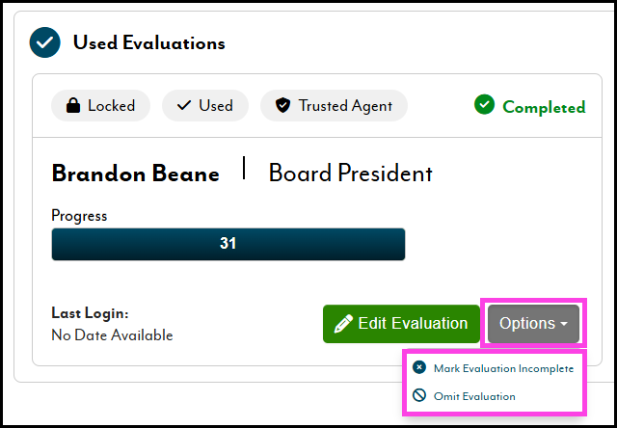The width and height of the screenshot is (617, 428).
Task: Click the padlock icon in Locked badge
Action: tap(71, 105)
